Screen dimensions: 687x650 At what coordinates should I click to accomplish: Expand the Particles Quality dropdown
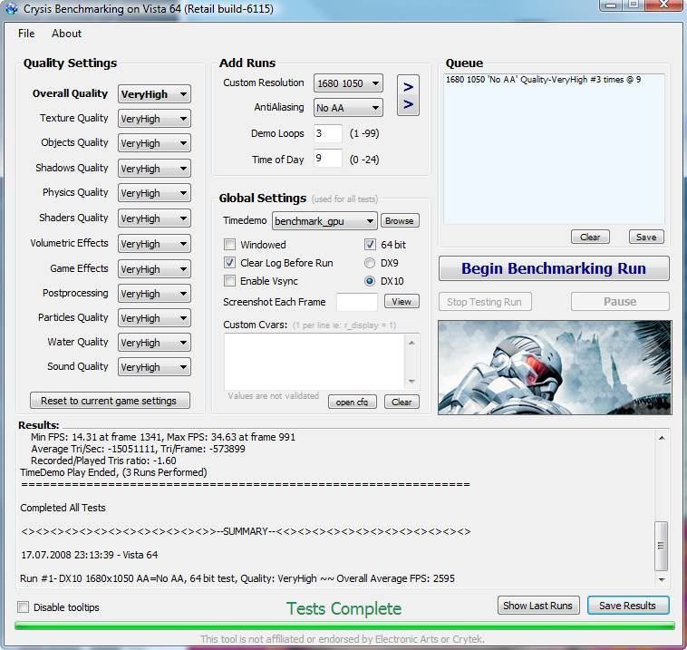click(x=154, y=318)
